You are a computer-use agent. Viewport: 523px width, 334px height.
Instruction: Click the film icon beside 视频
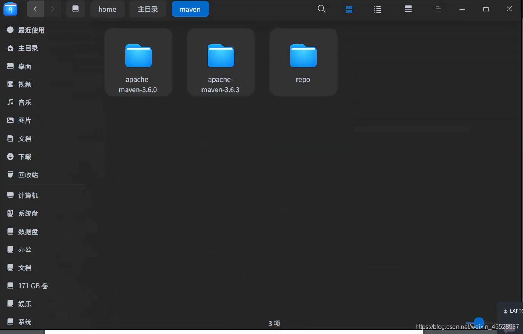point(10,84)
